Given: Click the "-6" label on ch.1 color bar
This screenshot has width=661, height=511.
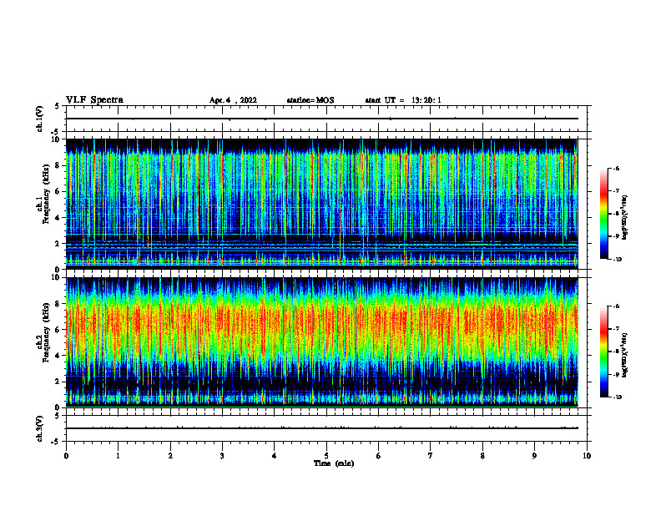Looking at the screenshot, I should point(616,169).
